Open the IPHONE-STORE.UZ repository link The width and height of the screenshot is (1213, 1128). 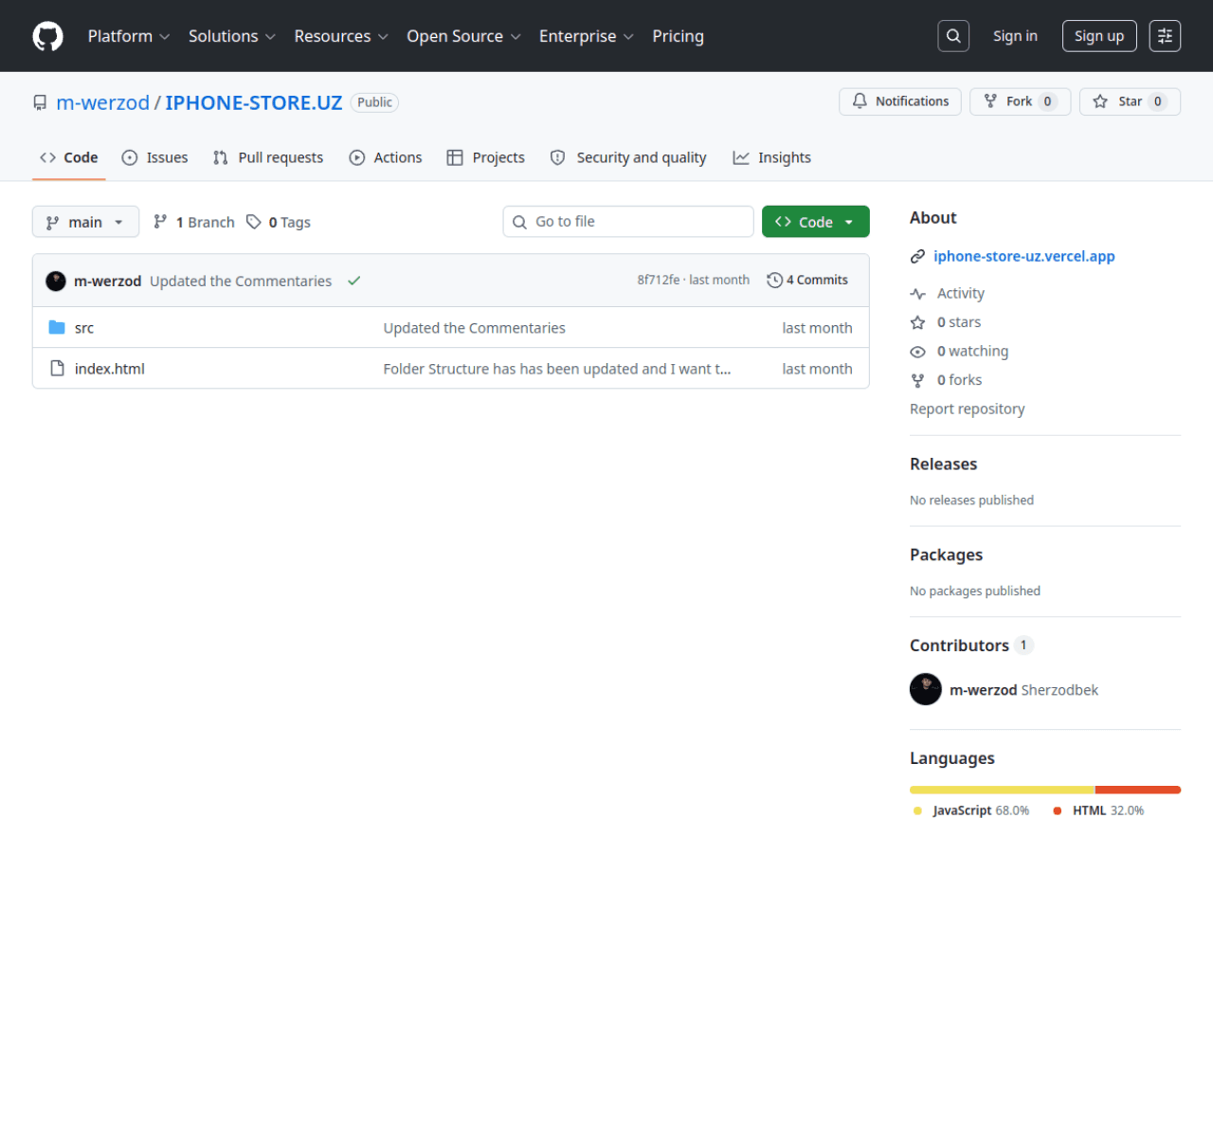pos(254,102)
